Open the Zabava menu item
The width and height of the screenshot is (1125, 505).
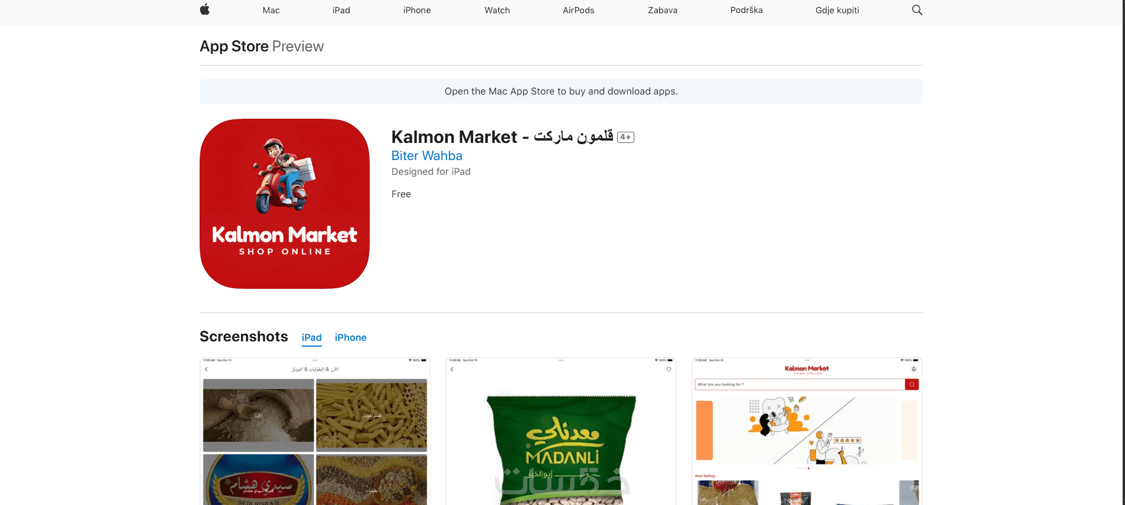[x=663, y=10]
